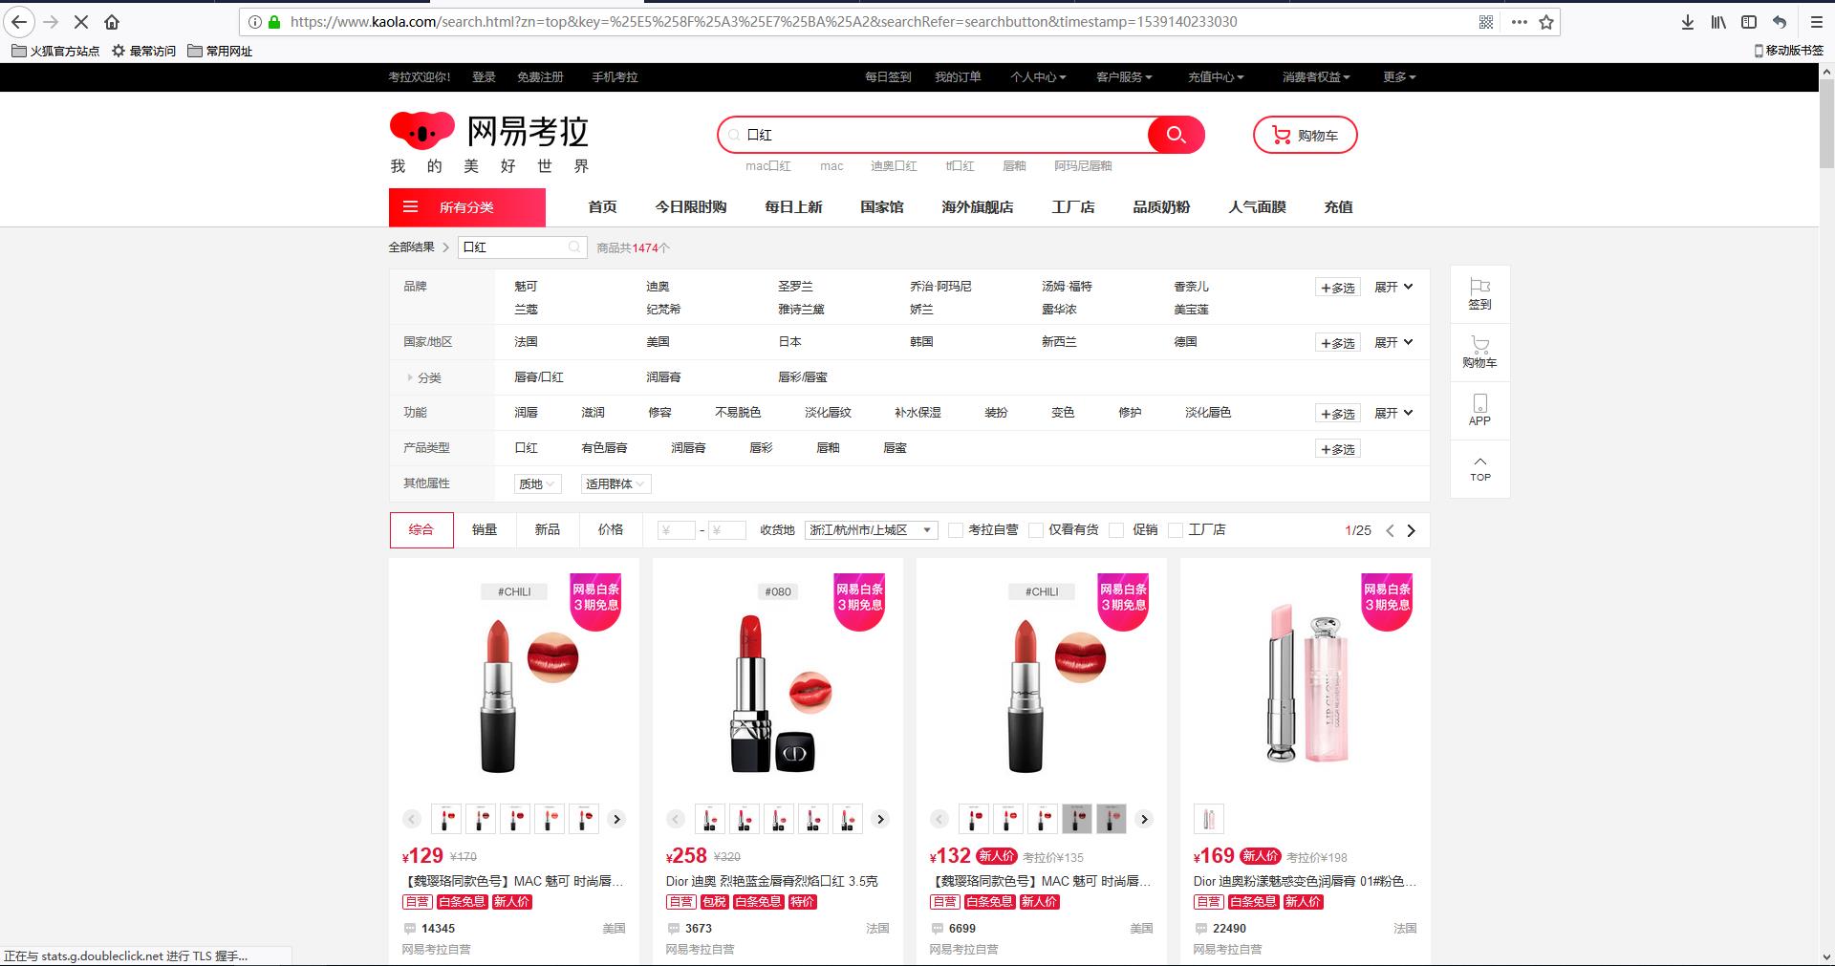Show next shades for third MAC lipstick
Viewport: 1835px width, 966px height.
(1144, 819)
